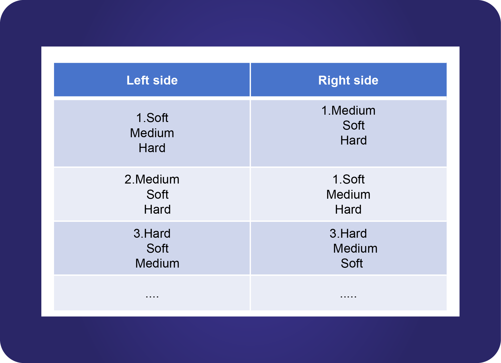
Task: Select "1.Soft" in the Right side column
Action: (348, 179)
